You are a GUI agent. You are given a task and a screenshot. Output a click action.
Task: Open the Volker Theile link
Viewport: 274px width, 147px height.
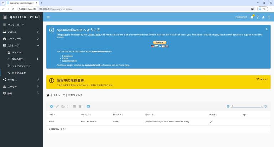[94, 35]
